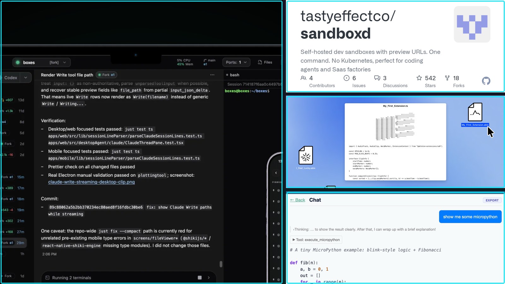
Task: Select the sidebar Fork row dated 1d
Action: [x=13, y=276]
